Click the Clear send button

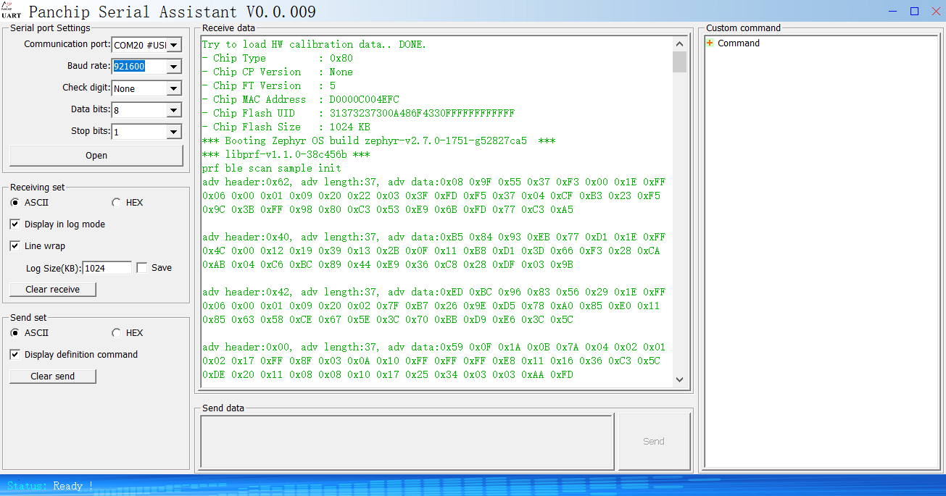tap(53, 376)
